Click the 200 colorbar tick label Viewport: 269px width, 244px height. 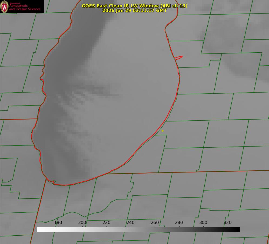(82, 223)
